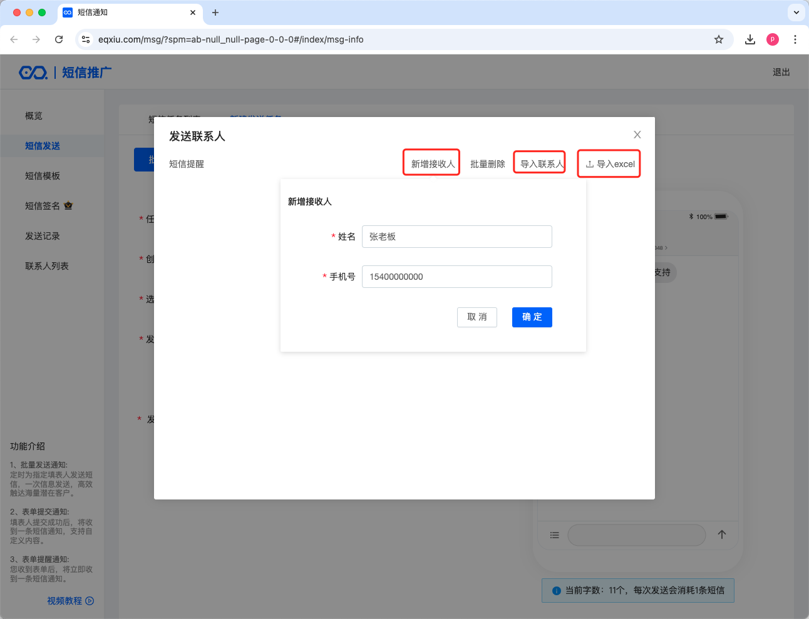Open 短信模板 in the sidebar

pos(43,176)
